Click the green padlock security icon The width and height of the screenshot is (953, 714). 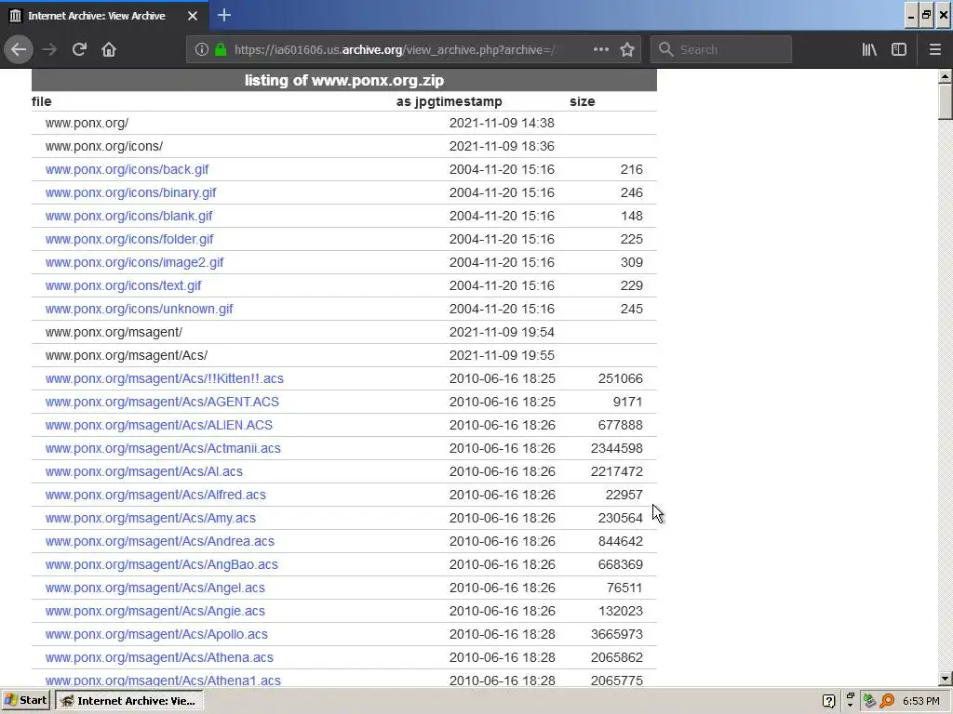pyautogui.click(x=221, y=50)
